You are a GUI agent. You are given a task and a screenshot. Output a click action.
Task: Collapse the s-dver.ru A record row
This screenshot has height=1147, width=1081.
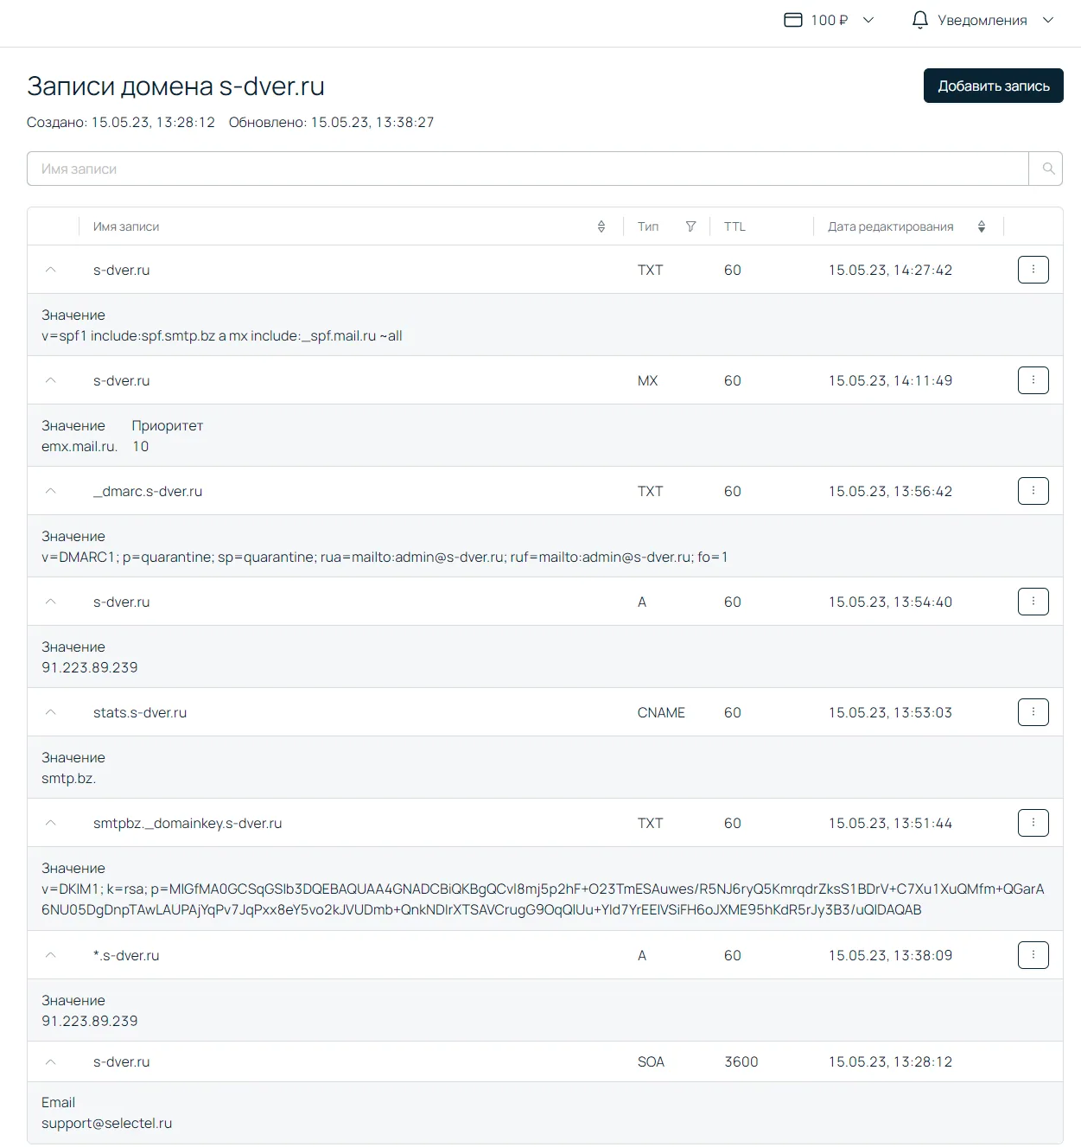(50, 602)
